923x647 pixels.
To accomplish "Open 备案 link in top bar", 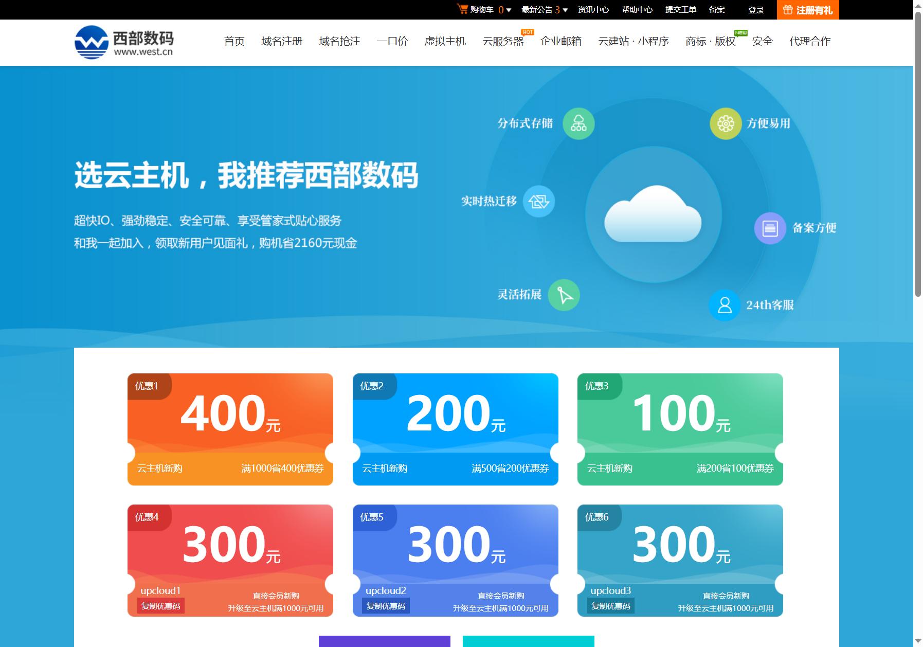I will pyautogui.click(x=717, y=10).
